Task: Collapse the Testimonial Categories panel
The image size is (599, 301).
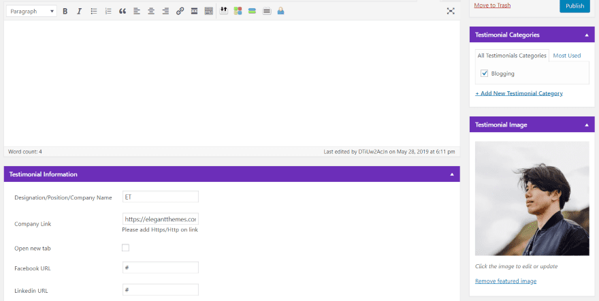Action: click(587, 35)
